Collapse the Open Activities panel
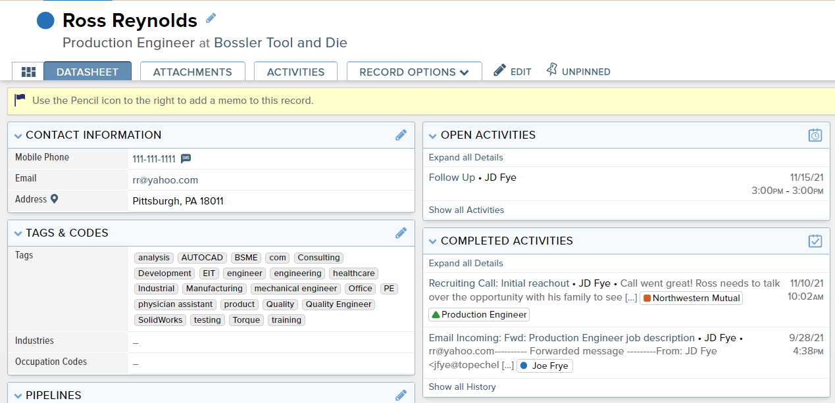The image size is (835, 403). pos(432,135)
